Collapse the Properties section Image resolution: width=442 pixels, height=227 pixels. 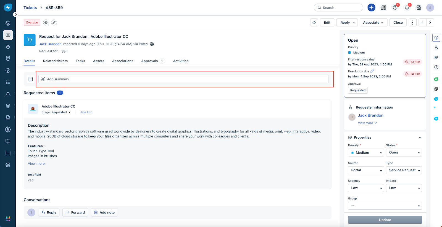tap(420, 137)
